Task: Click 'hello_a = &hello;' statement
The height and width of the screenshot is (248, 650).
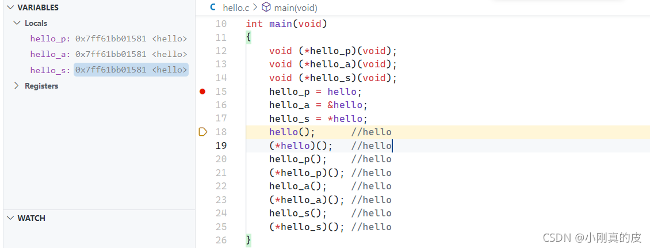Action: click(x=318, y=105)
